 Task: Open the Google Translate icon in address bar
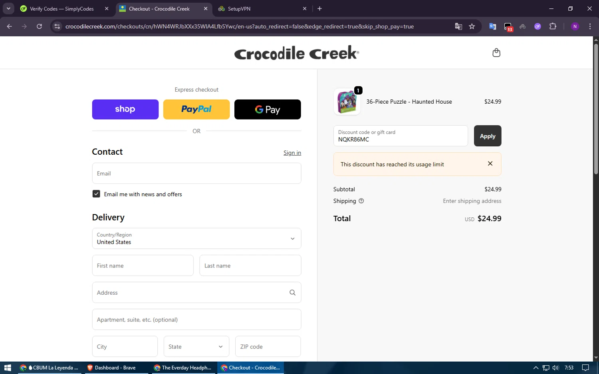point(458,26)
